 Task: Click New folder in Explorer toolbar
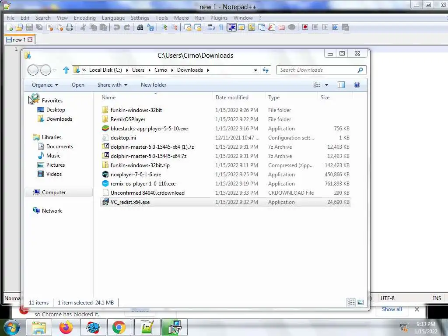pos(154,85)
